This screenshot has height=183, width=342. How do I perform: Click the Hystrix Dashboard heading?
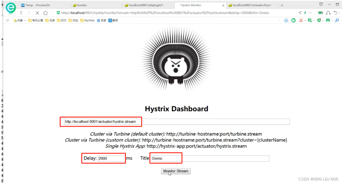177,109
